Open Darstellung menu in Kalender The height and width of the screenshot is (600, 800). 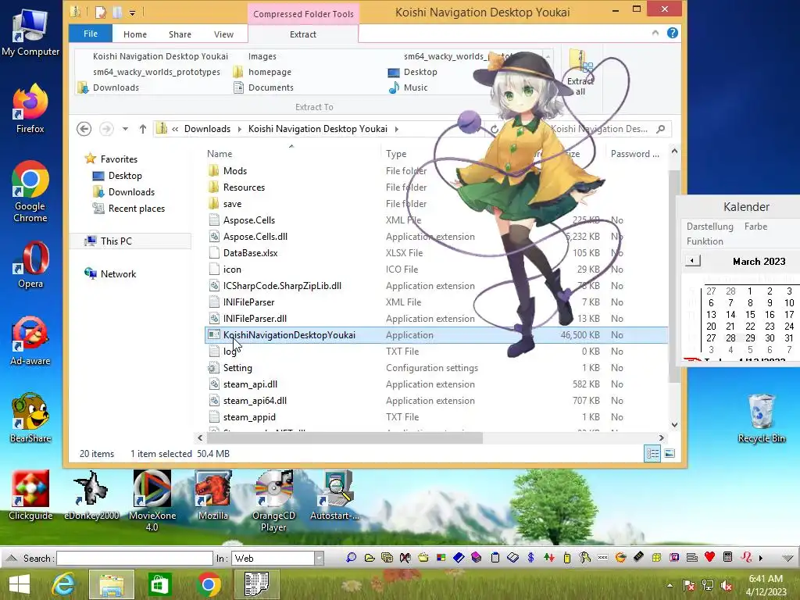[709, 227]
